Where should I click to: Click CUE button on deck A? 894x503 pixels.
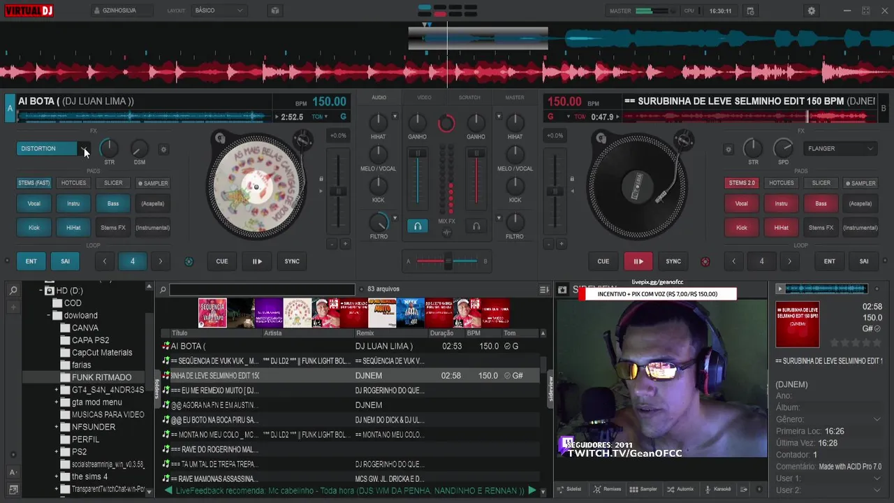222,261
